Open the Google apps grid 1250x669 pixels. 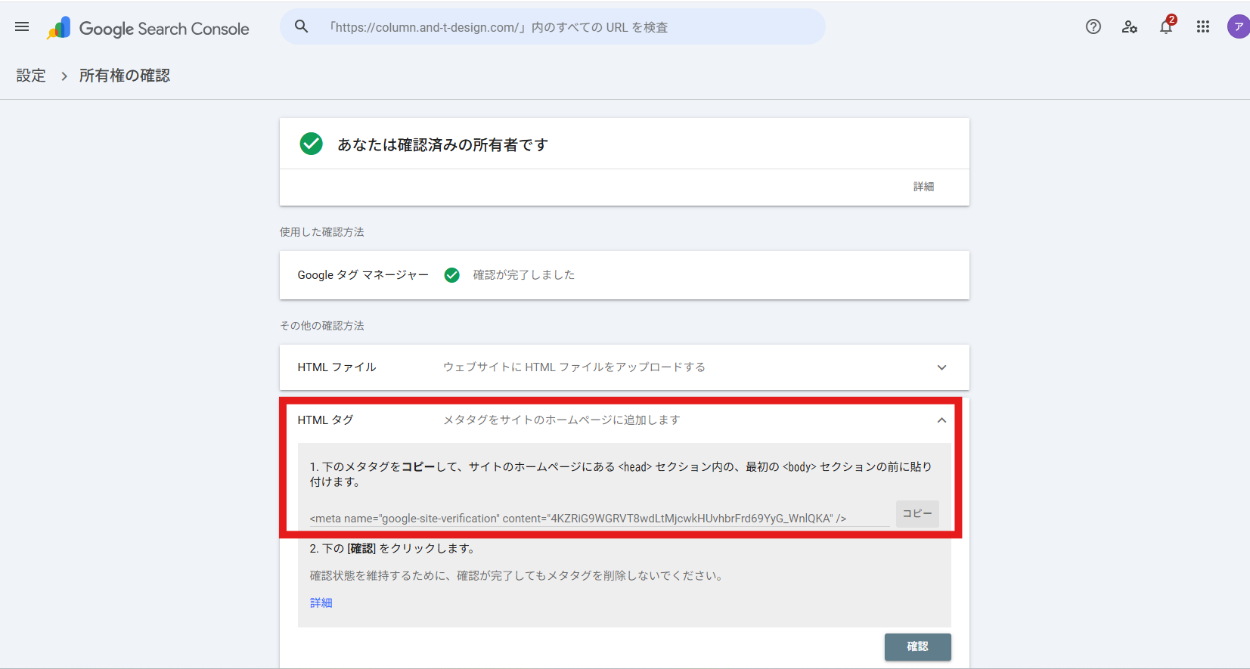coord(1202,27)
